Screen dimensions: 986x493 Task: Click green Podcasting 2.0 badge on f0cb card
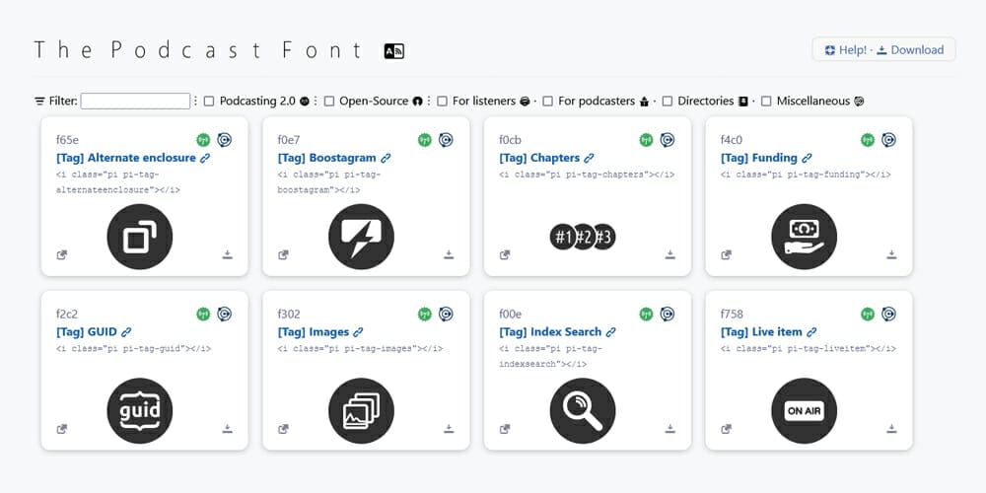coord(647,140)
